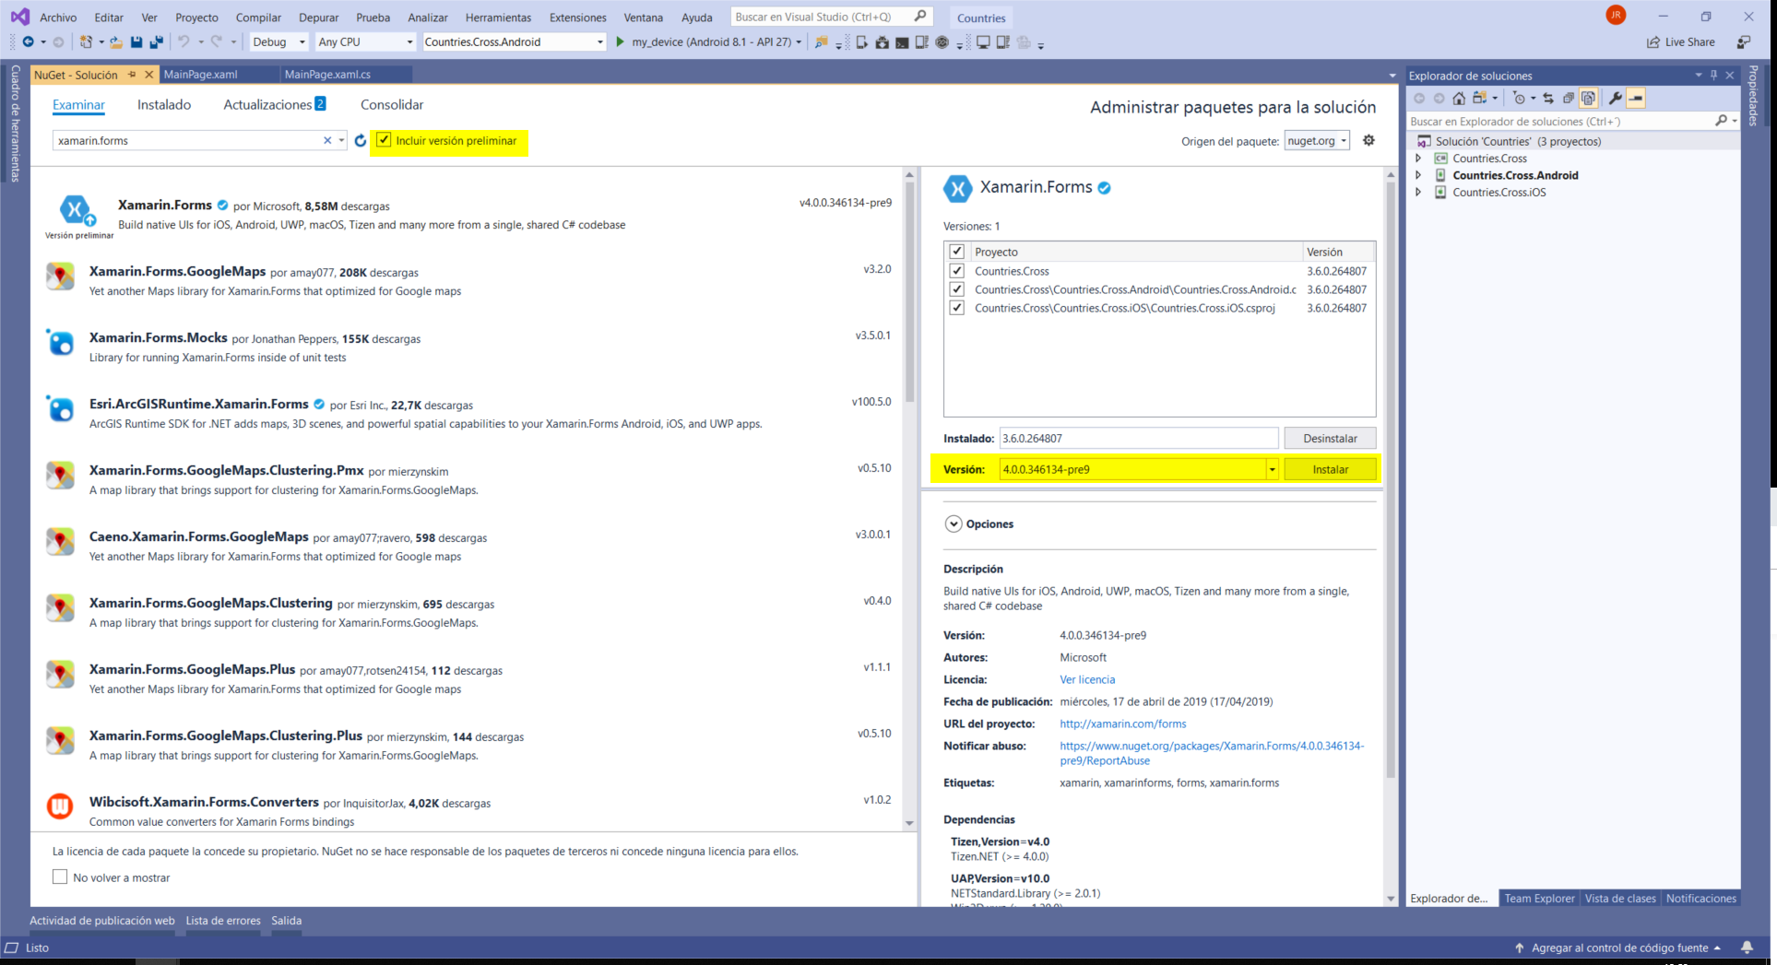Open the http://xamarin.com/forms project URL
1777x965 pixels.
[x=1122, y=724]
